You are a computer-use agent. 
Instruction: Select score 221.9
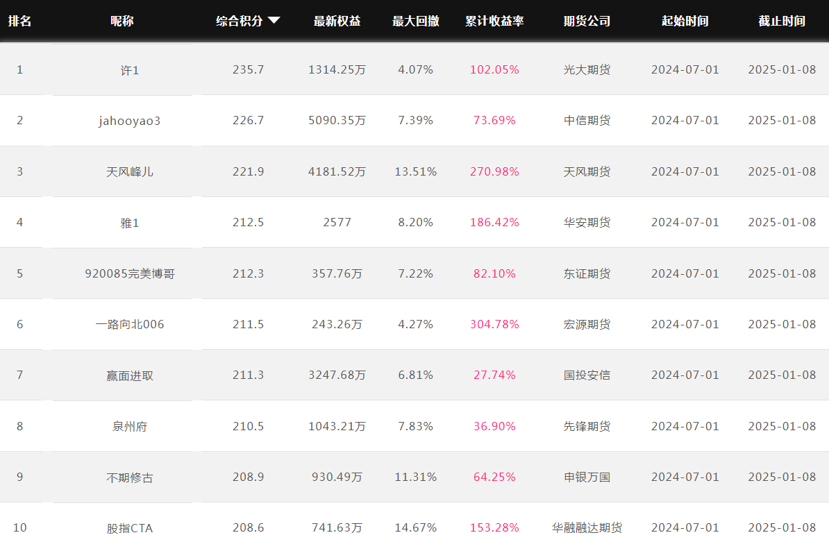[x=248, y=171]
